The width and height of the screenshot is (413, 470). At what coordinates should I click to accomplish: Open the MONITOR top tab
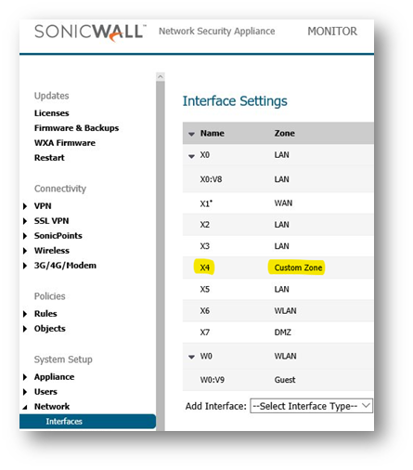click(332, 32)
